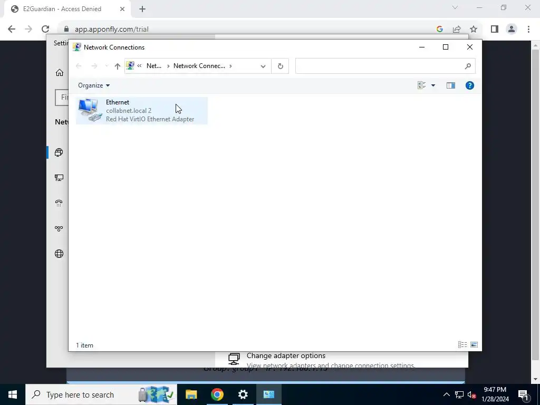Open Chrome three-dot menu
The height and width of the screenshot is (405, 540).
(528, 30)
